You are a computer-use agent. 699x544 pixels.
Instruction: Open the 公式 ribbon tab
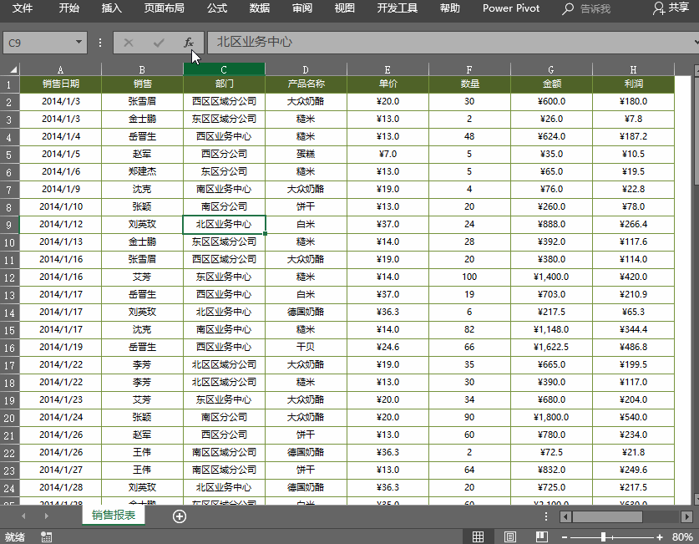click(217, 8)
